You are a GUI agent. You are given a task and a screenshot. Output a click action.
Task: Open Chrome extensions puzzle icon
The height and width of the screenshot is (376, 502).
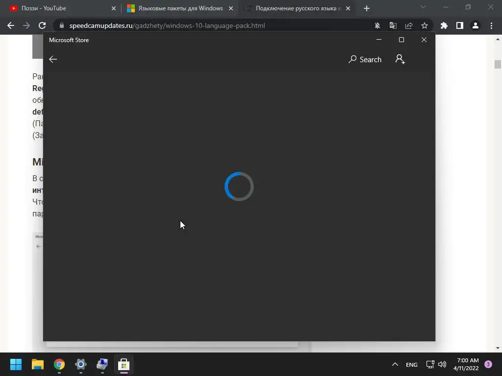(444, 25)
